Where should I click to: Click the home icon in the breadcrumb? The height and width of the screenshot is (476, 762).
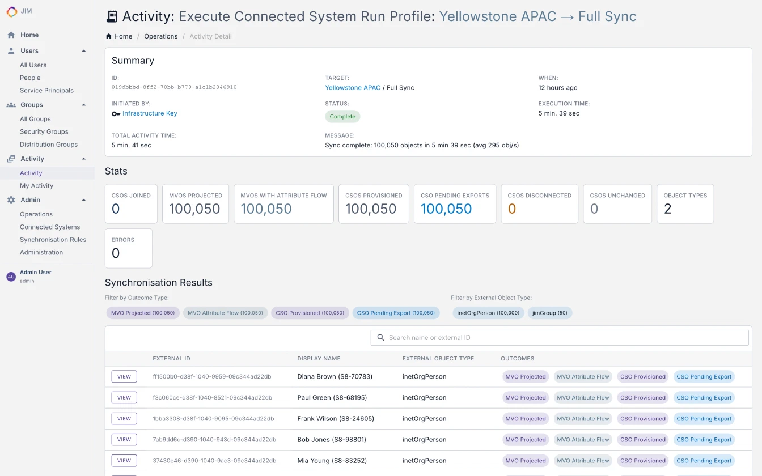[x=109, y=36]
